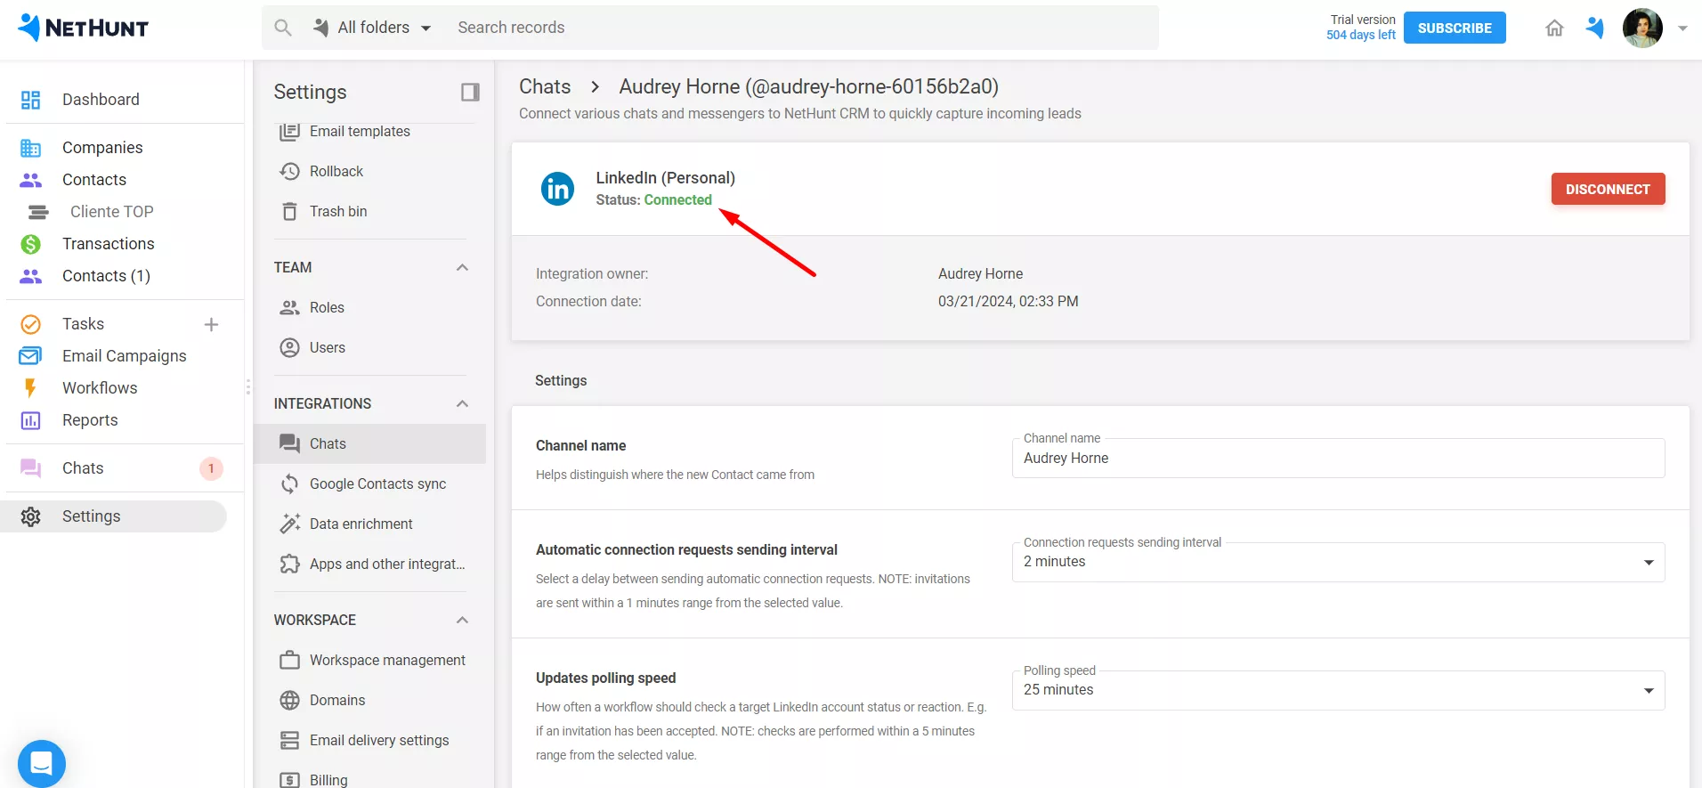
Task: Collapse the TEAM section
Action: tap(462, 267)
